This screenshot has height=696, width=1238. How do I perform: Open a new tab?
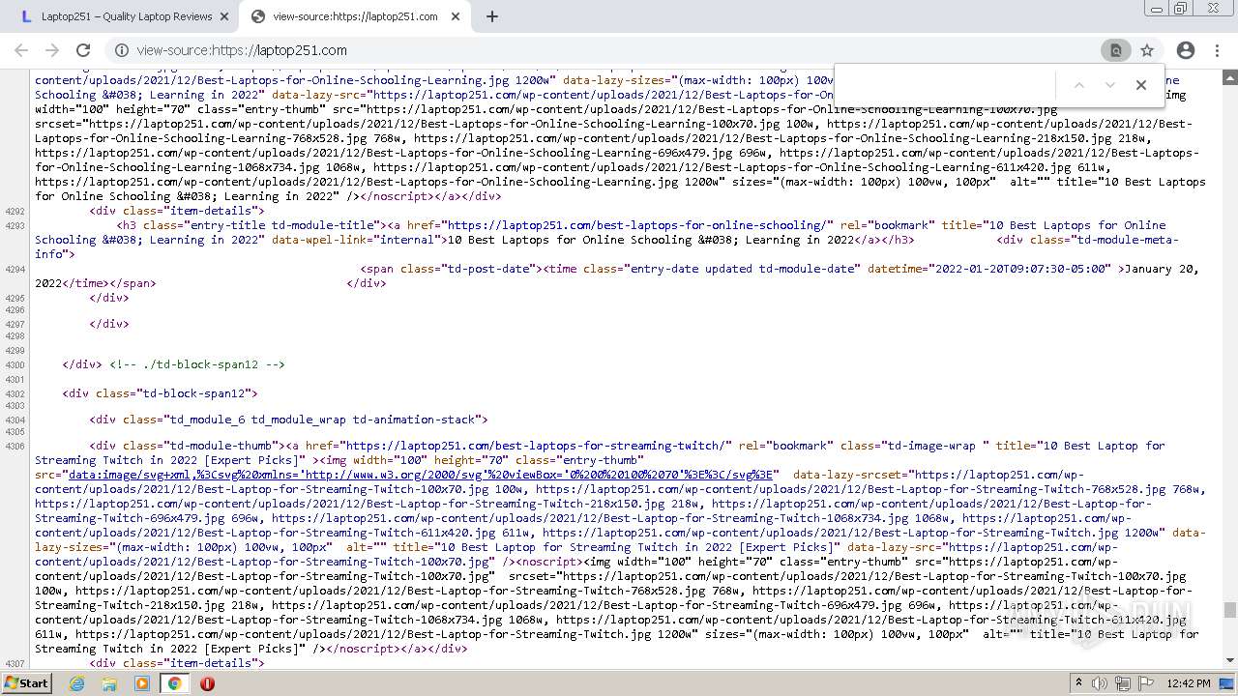(492, 16)
